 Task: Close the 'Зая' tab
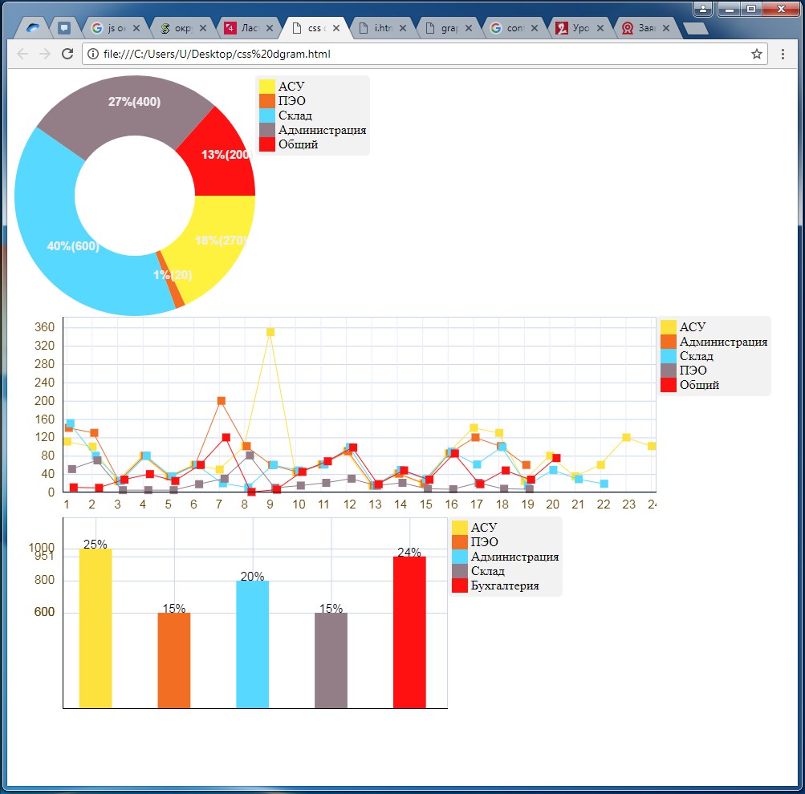point(666,28)
